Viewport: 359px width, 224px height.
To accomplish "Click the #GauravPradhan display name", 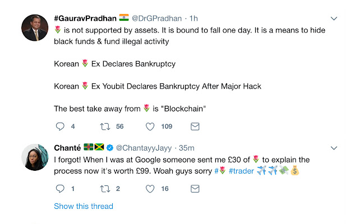I will [84, 18].
